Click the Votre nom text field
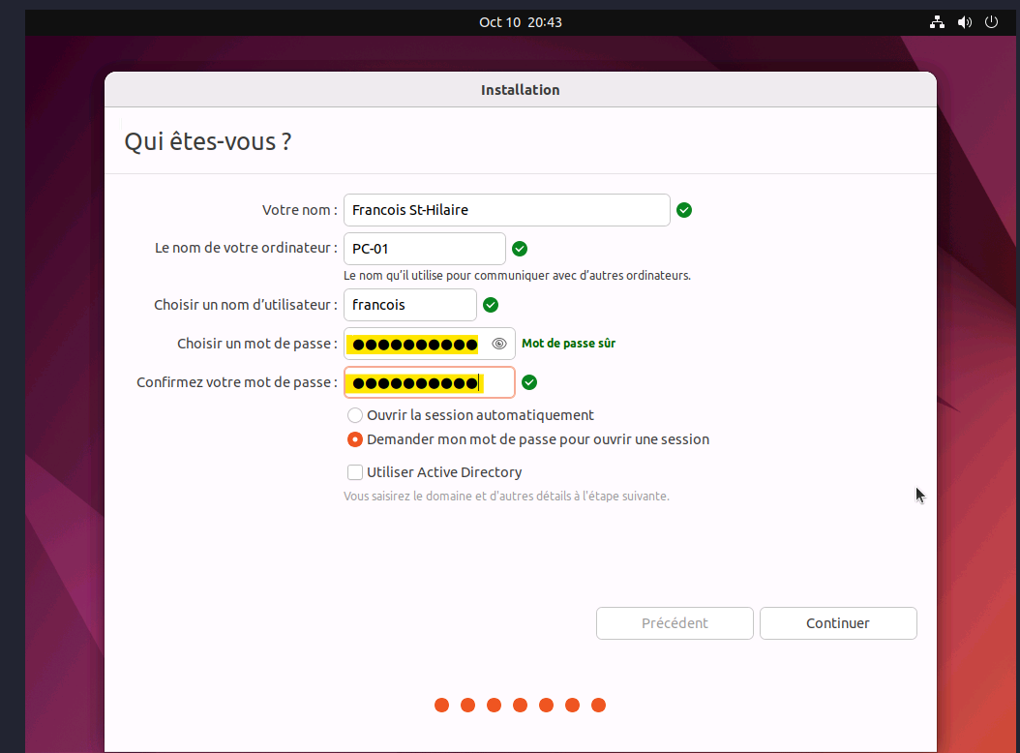The image size is (1020, 753). click(506, 210)
